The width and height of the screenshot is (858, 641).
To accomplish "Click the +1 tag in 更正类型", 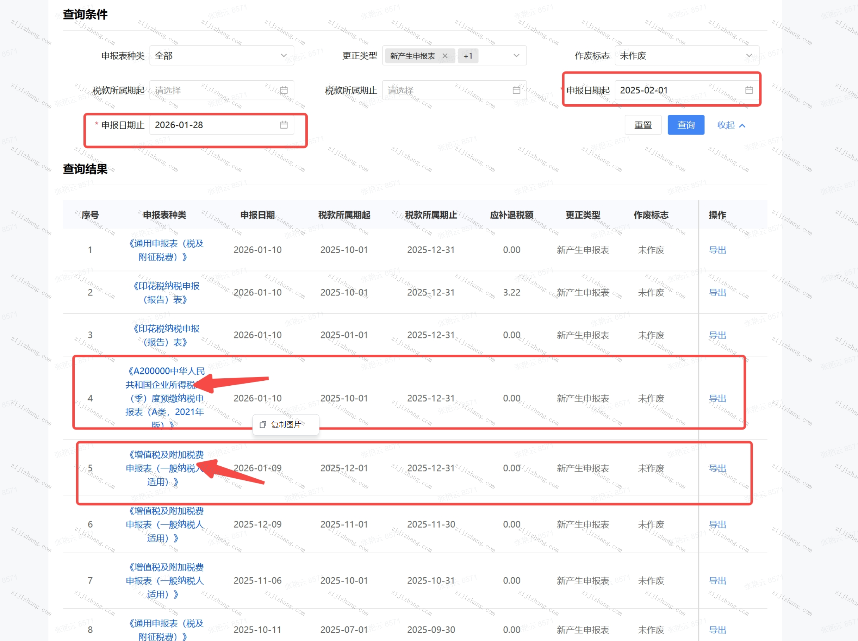I will 468,56.
